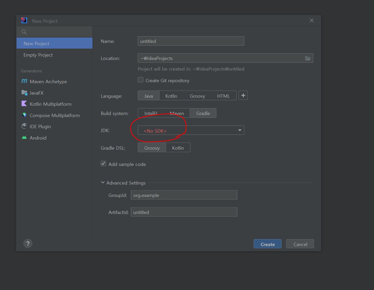
Task: Set Gradle DSL to Kotlin
Action: coord(178,148)
